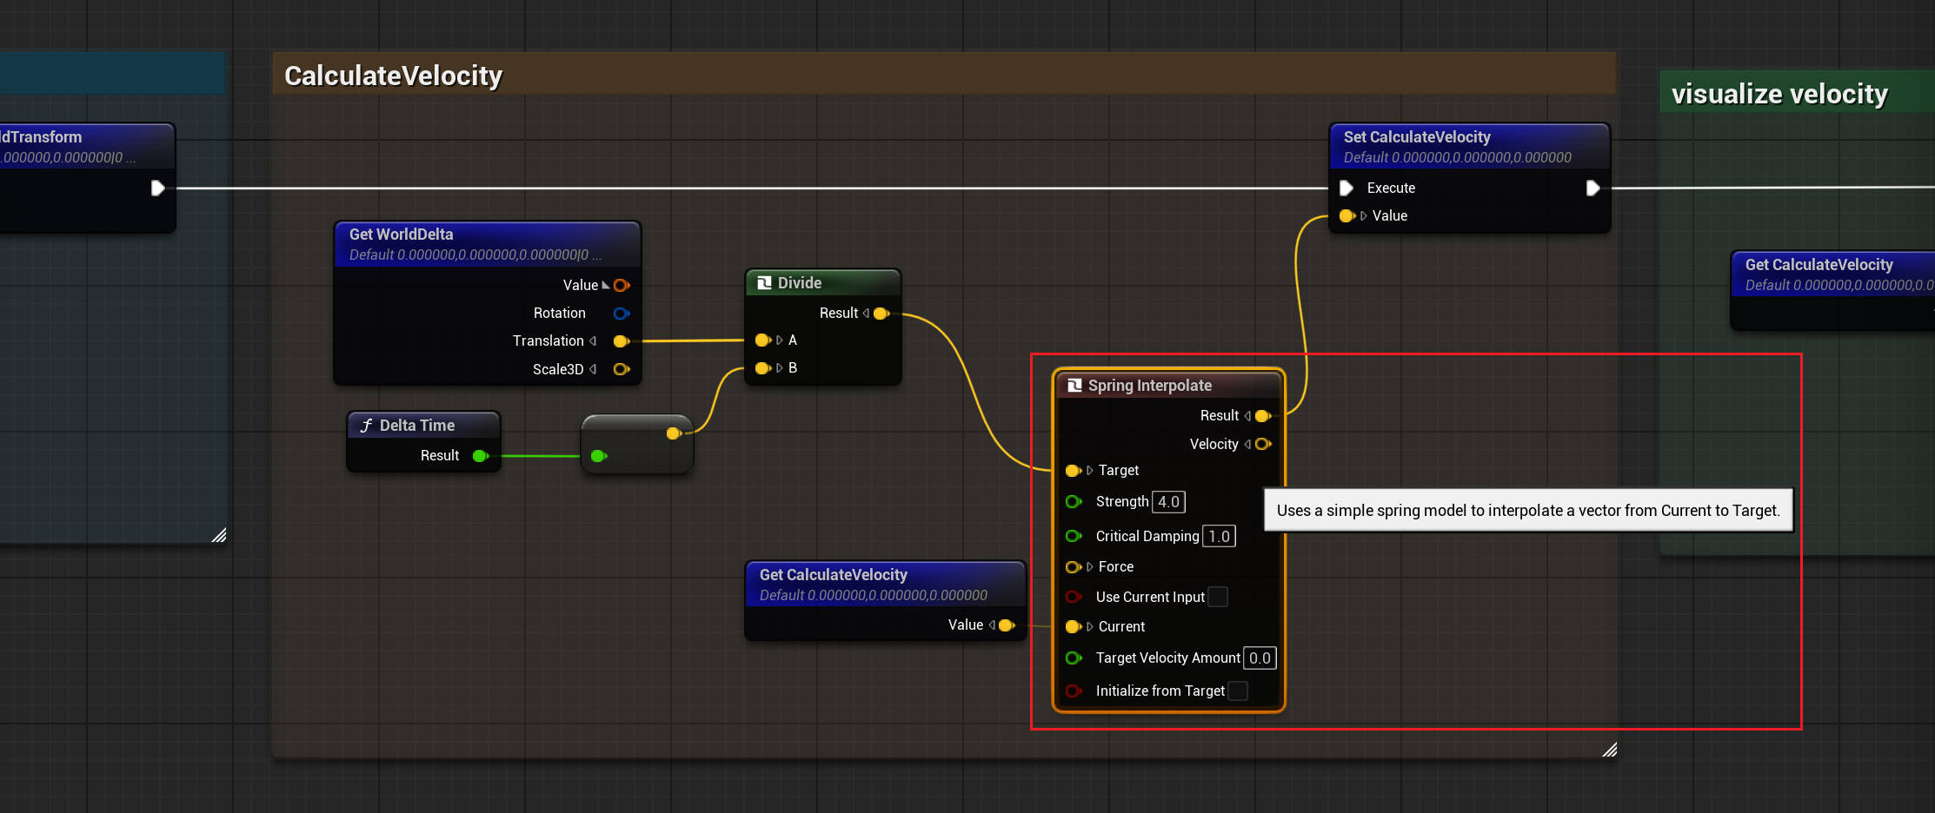Click the Delta Time function icon

pyautogui.click(x=366, y=426)
